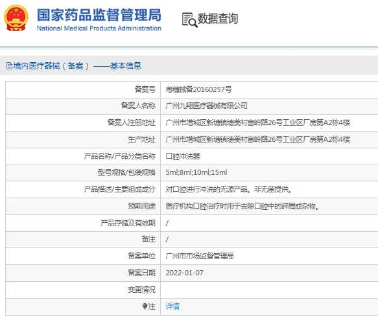Select record number 粤穗械备20160257号
This screenshot has width=378, height=320.
point(198,89)
